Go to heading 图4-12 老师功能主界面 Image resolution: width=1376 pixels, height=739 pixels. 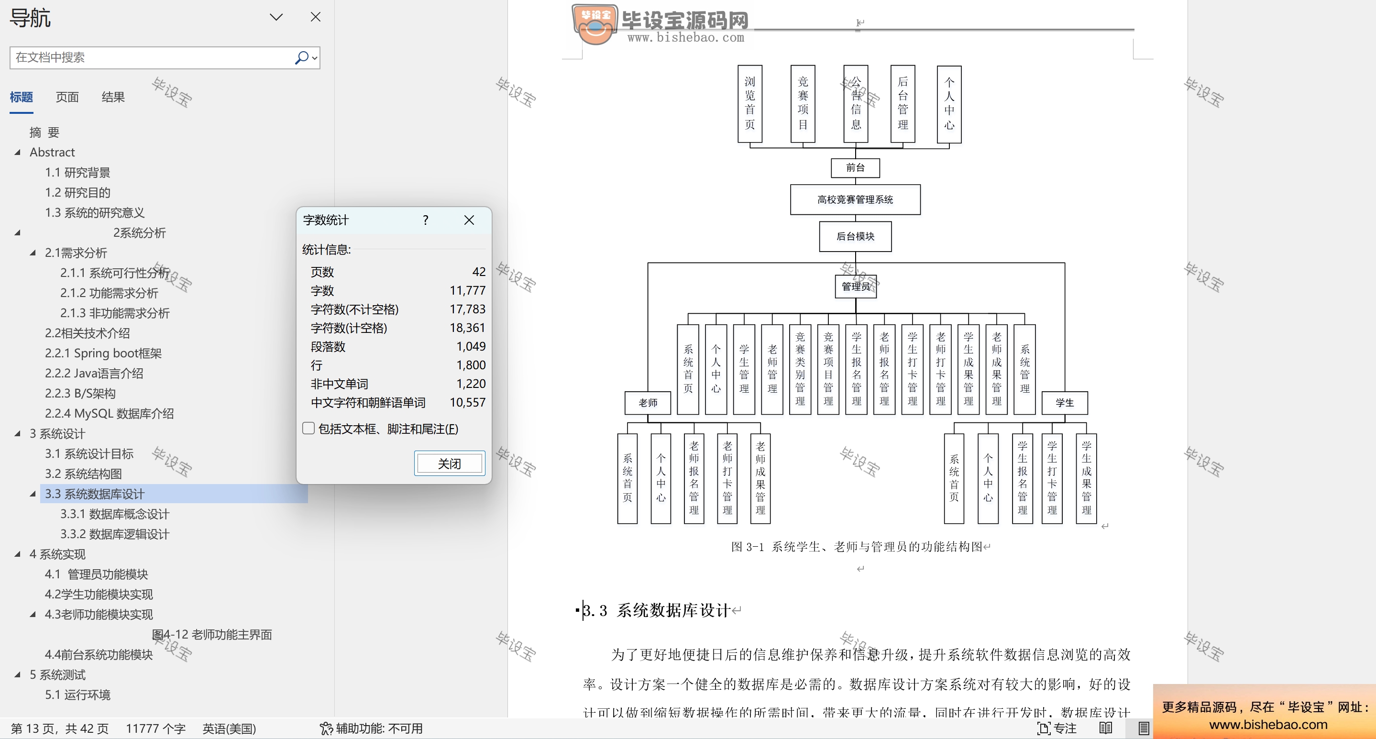click(x=212, y=634)
